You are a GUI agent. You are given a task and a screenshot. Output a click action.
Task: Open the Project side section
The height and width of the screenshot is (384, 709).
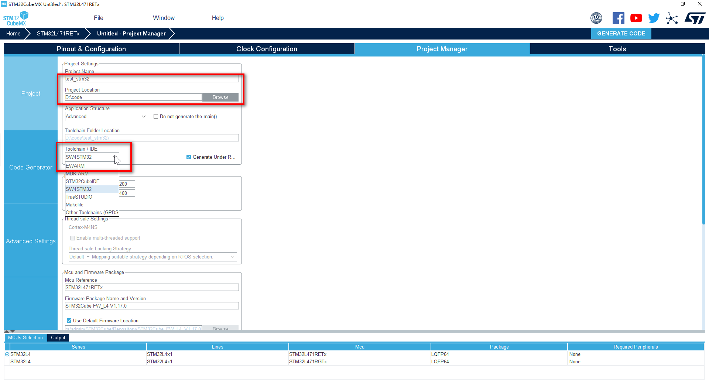coord(31,93)
